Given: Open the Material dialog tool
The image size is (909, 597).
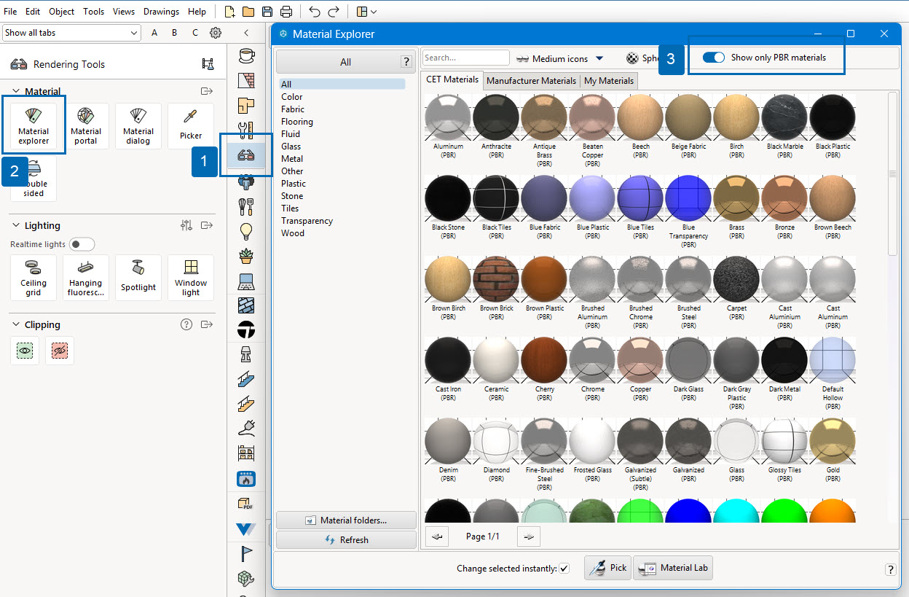Looking at the screenshot, I should tap(138, 125).
